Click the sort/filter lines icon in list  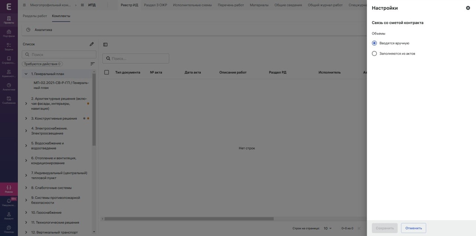pyautogui.click(x=93, y=64)
